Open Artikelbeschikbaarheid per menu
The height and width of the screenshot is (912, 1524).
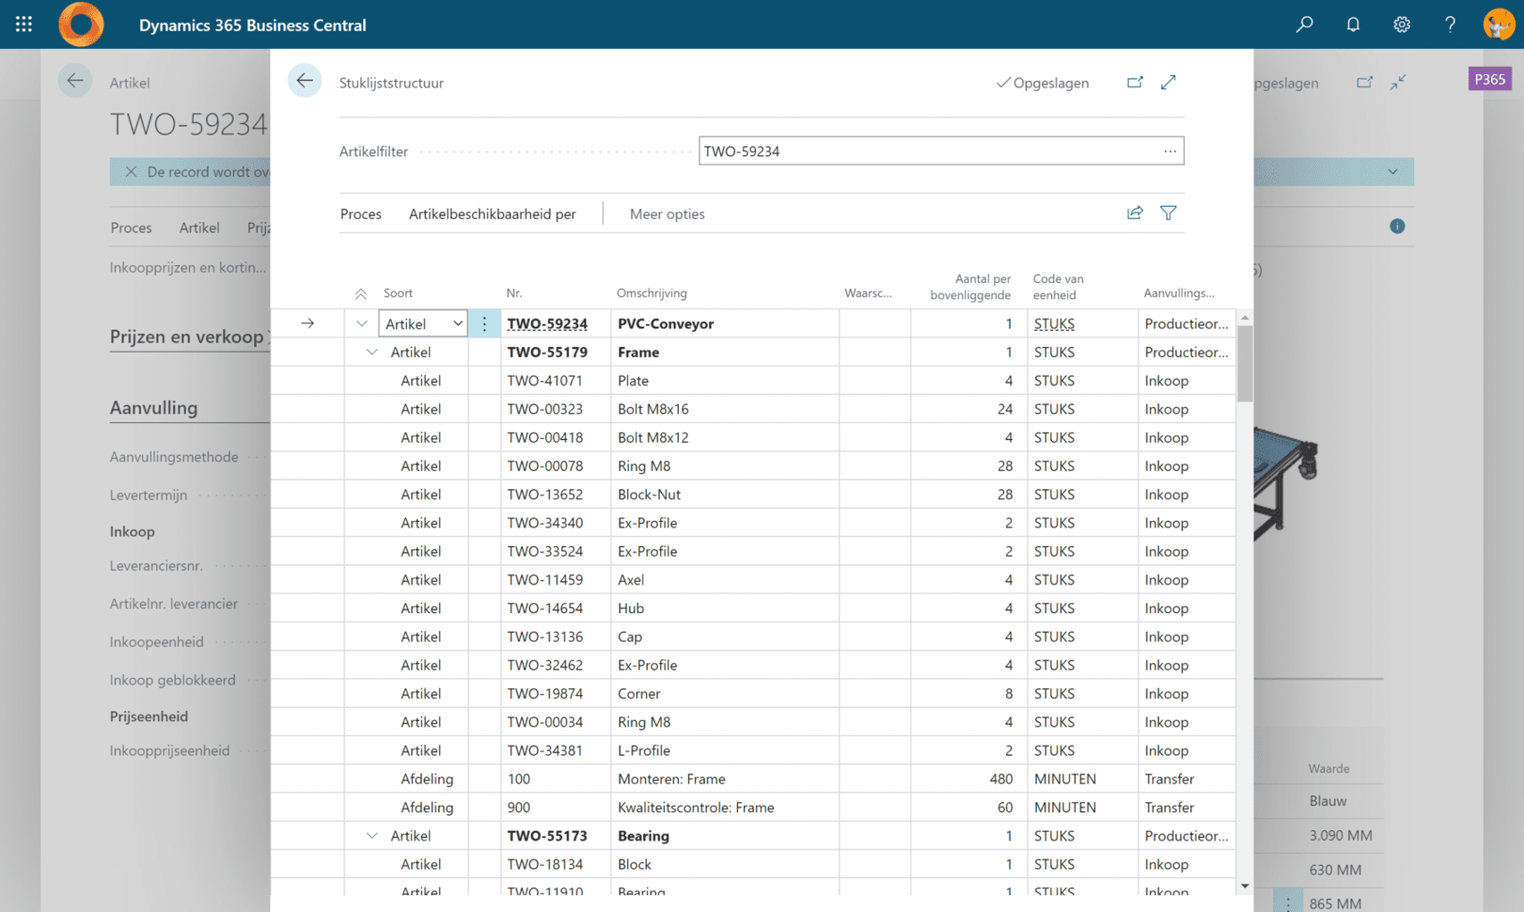point(493,214)
